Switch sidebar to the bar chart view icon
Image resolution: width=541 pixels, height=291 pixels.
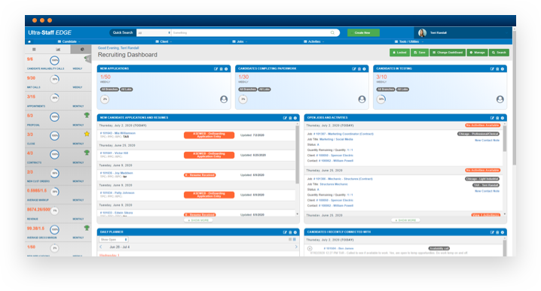(x=58, y=50)
